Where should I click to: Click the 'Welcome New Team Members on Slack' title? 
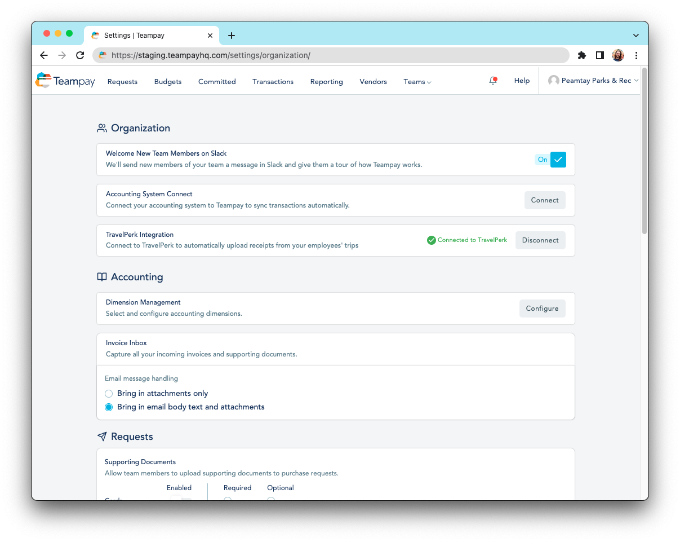click(x=166, y=153)
